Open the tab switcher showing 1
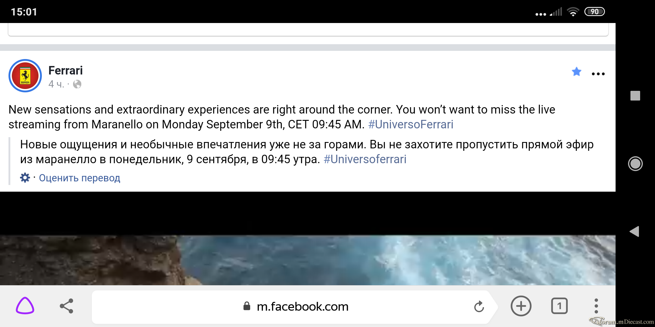 [559, 306]
